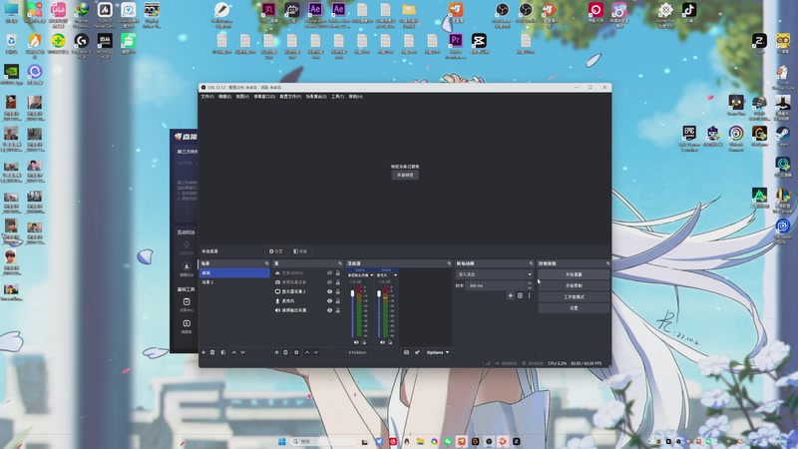Open the File (F) menu
Screen dimensions: 798x449
[x=207, y=96]
